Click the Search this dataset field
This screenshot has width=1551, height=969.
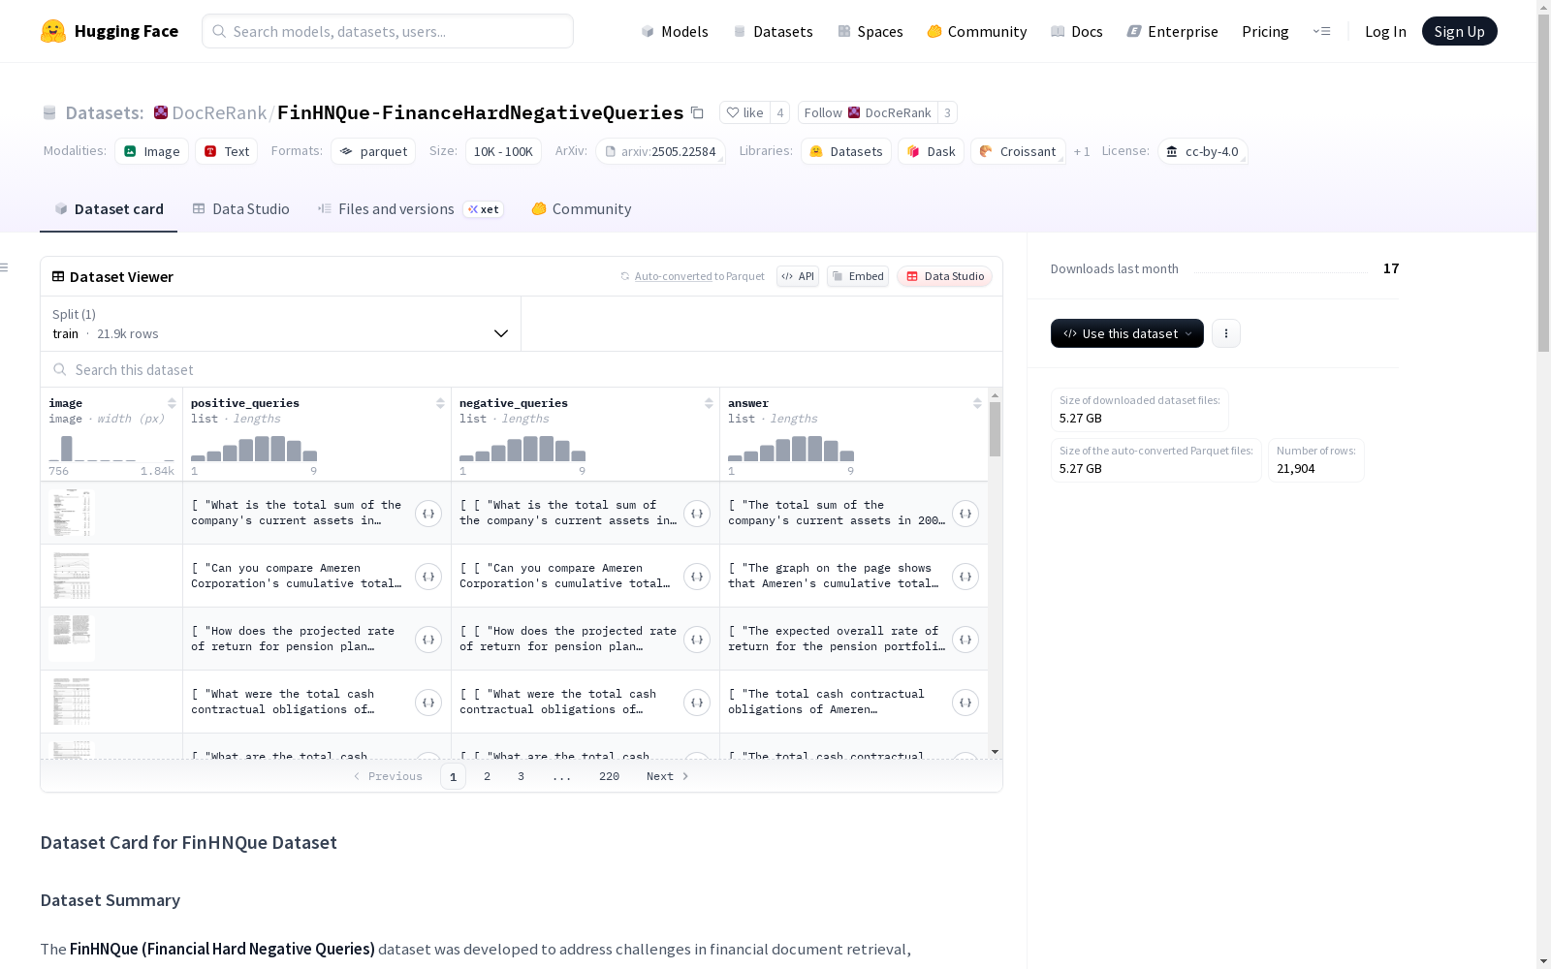point(522,369)
